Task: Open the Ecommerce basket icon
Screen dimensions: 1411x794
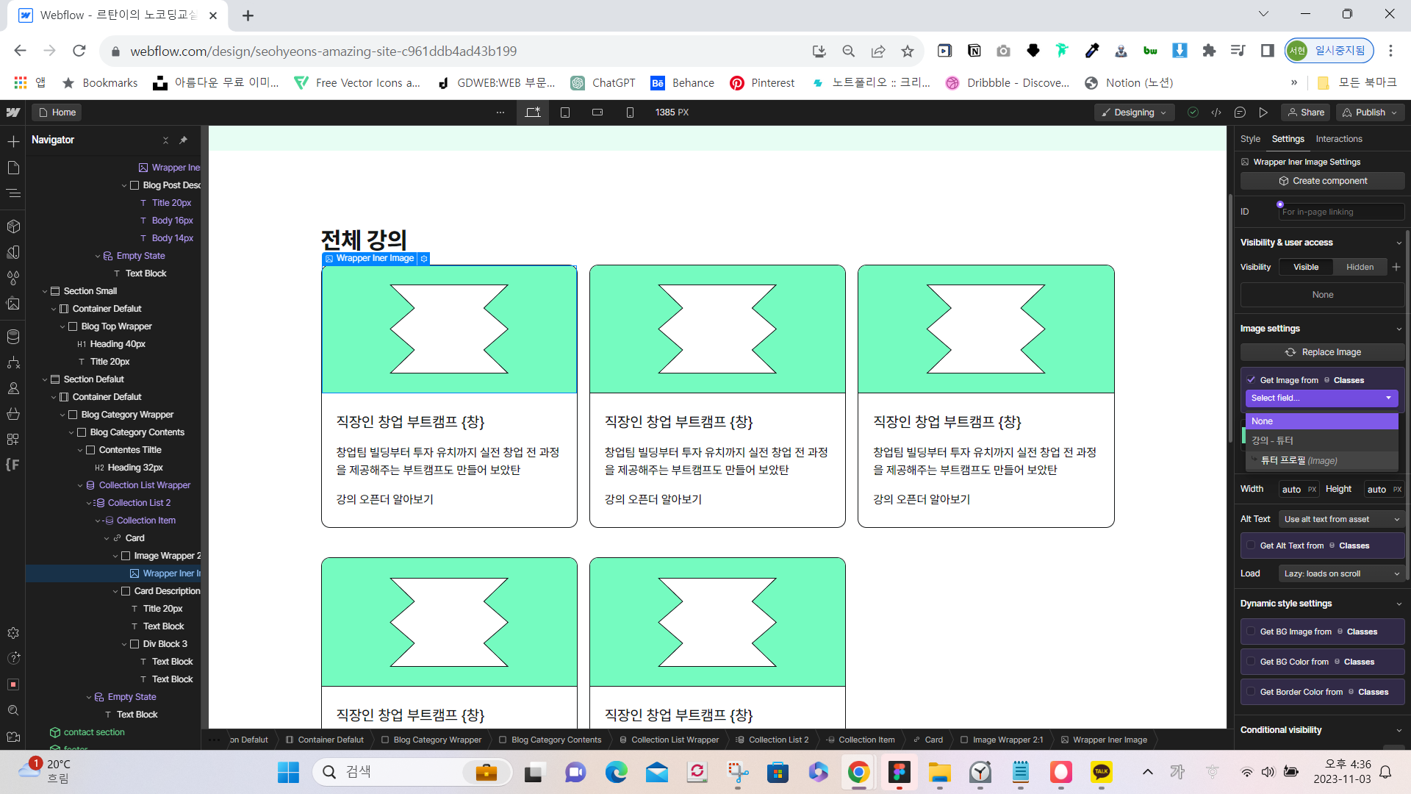Action: click(x=13, y=414)
